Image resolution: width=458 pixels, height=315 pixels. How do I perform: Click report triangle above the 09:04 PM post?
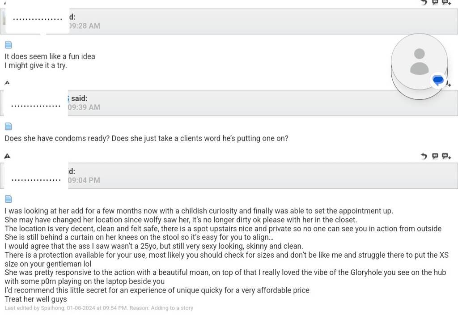pyautogui.click(x=7, y=156)
